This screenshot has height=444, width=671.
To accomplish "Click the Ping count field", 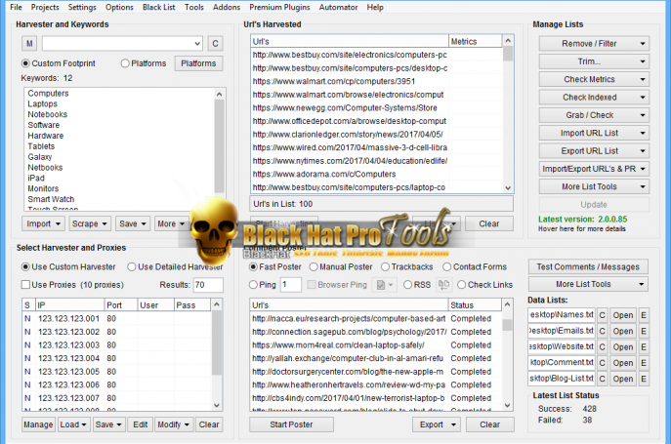I will tap(290, 284).
